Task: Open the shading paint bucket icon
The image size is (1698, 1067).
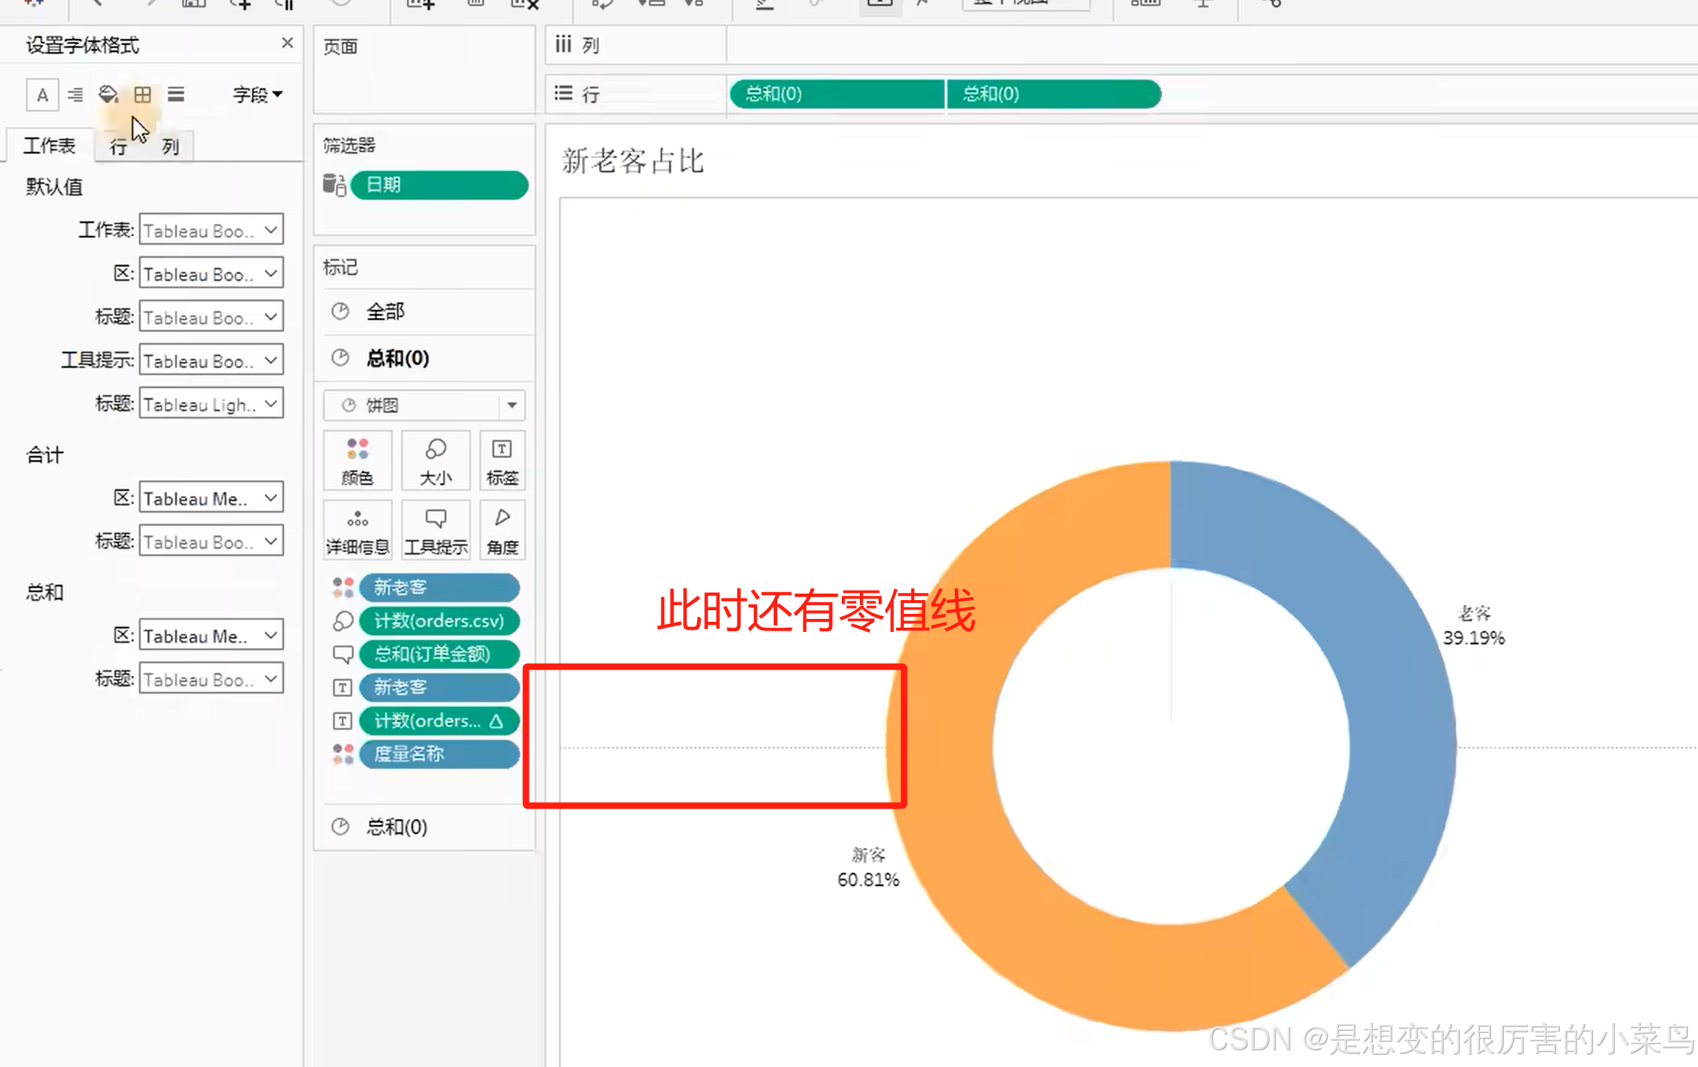Action: click(108, 95)
